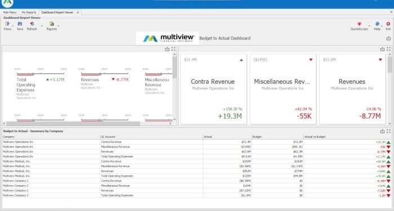Switch to the Main Menu tab
This screenshot has height=211, width=394.
[10, 12]
